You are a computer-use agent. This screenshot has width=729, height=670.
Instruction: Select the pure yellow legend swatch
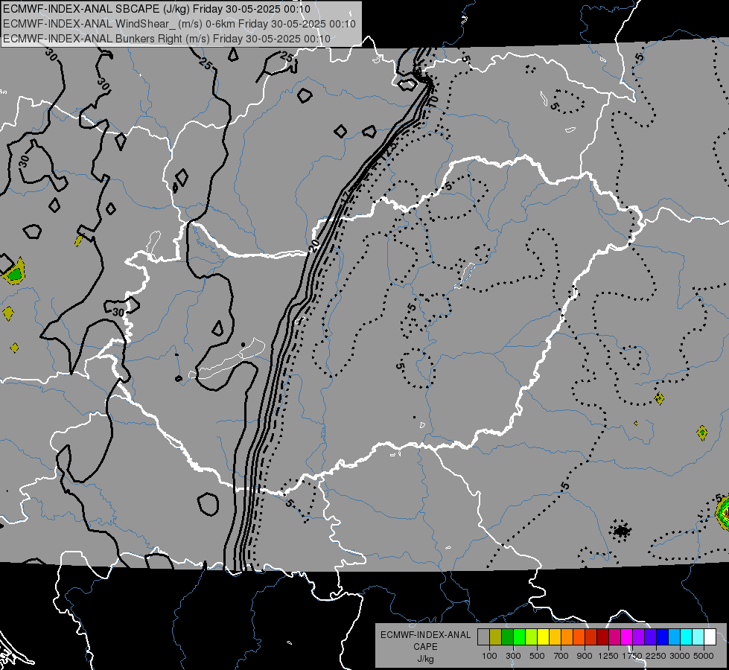[x=543, y=636]
